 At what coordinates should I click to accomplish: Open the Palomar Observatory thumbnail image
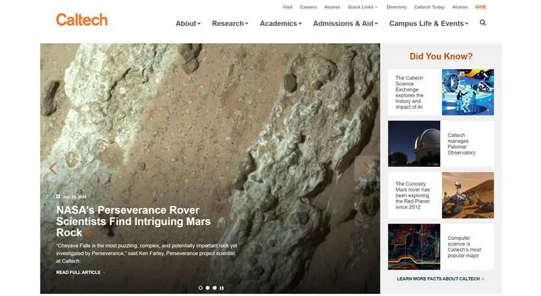(414, 143)
